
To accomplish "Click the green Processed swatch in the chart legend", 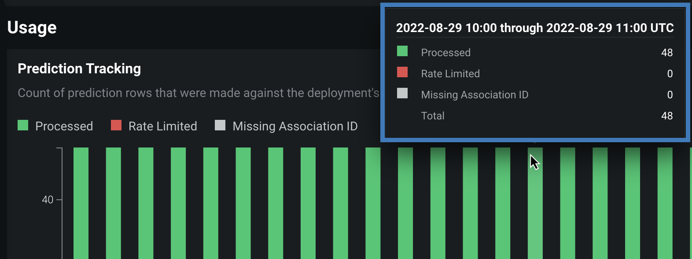I will 23,126.
